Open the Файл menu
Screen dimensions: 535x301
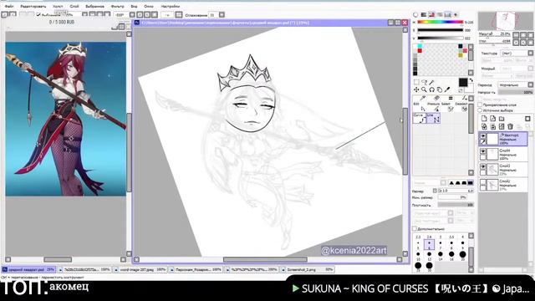pos(9,6)
